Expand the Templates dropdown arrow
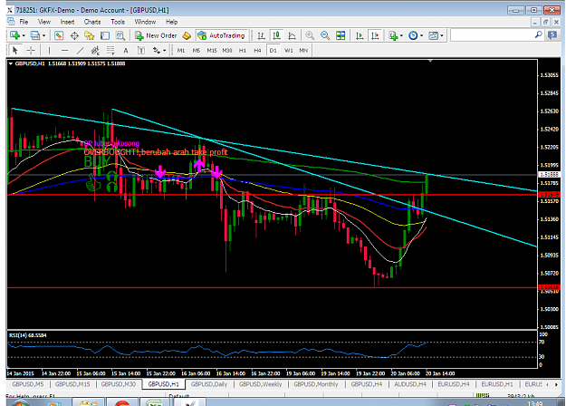The image size is (566, 406). (442, 35)
